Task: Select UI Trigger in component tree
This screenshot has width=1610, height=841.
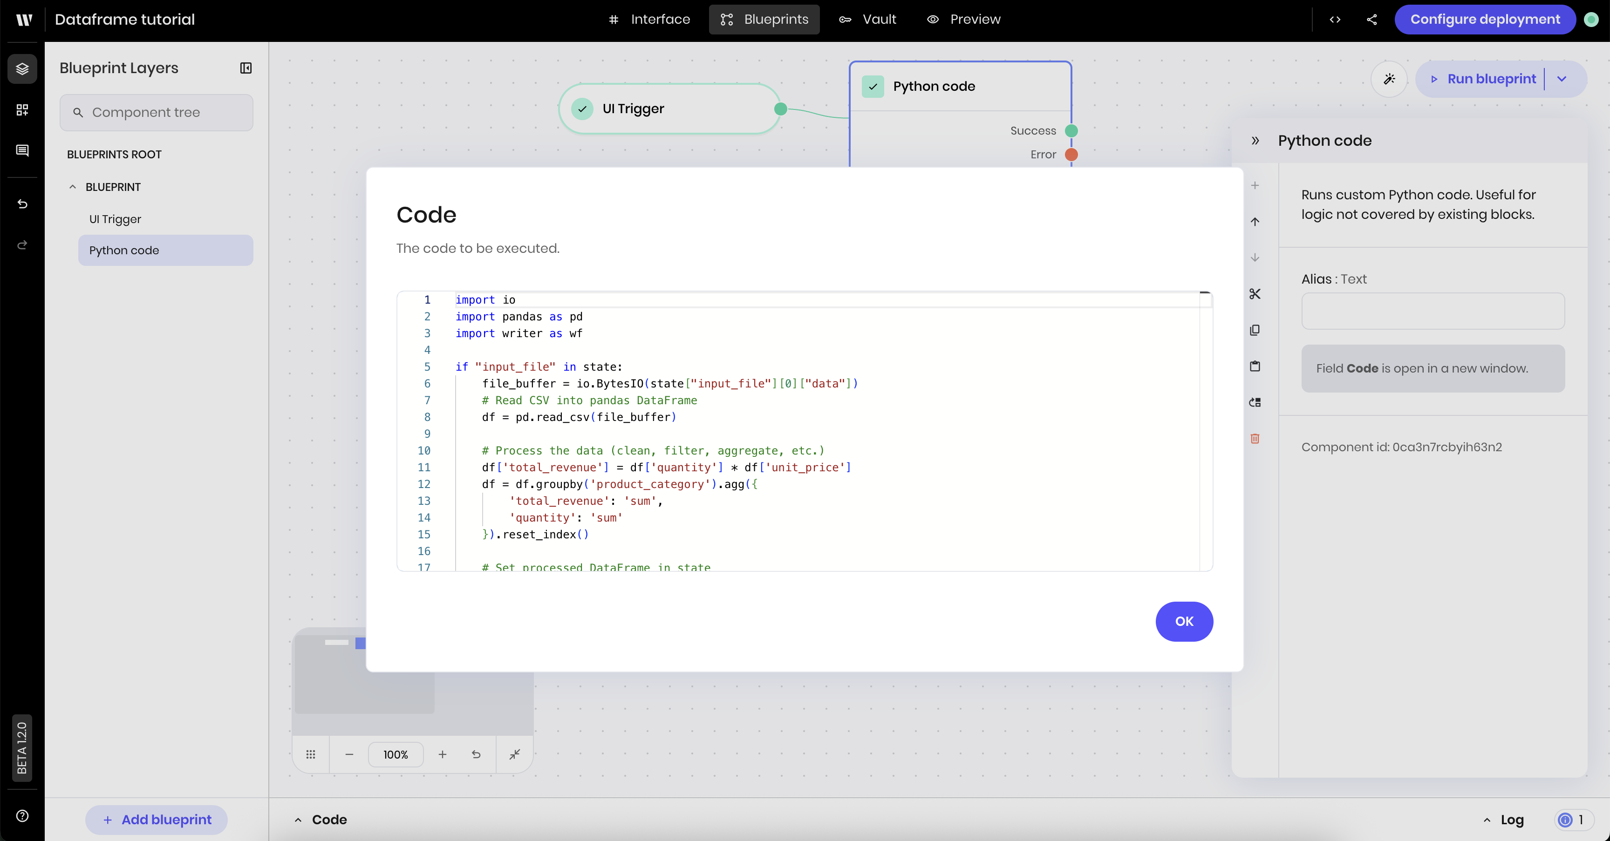Action: point(166,219)
